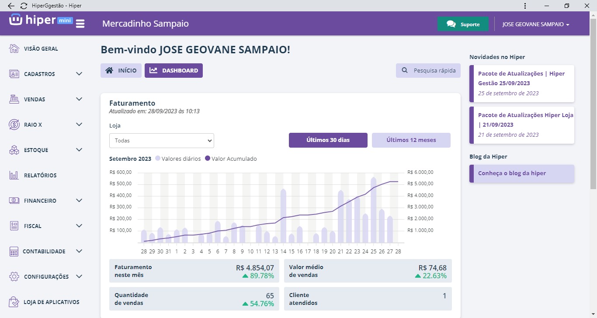597x318 pixels.
Task: Switch to the Dashboard tab
Action: click(174, 70)
